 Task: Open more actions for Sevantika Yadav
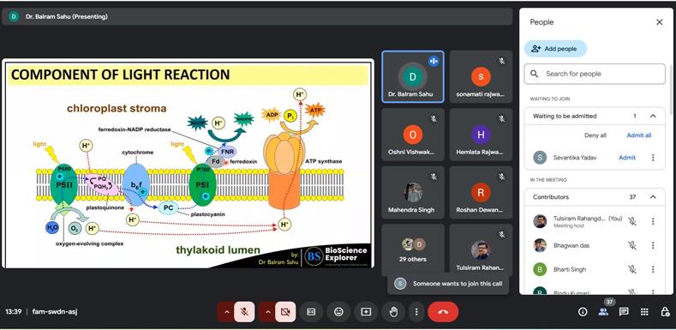(x=653, y=158)
